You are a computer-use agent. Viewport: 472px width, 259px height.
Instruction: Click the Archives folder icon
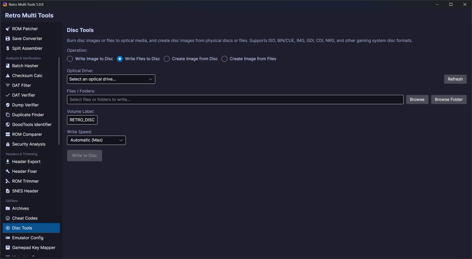(8, 208)
